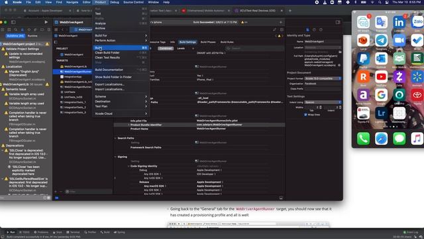Open the Perform Action submenu
Screen dimensions: 424x239
coord(121,40)
